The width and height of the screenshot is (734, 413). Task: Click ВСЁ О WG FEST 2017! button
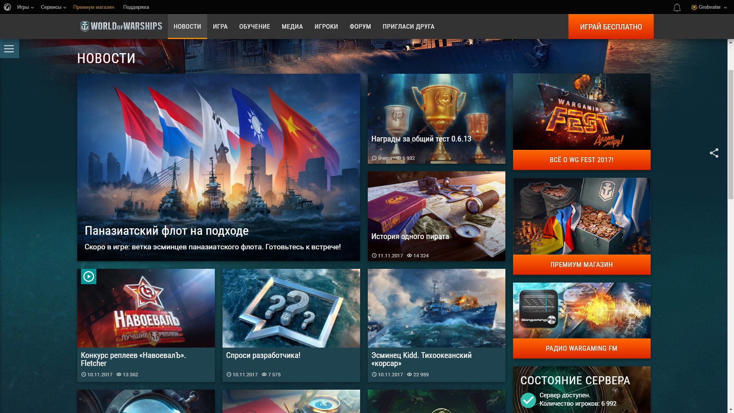coord(581,160)
